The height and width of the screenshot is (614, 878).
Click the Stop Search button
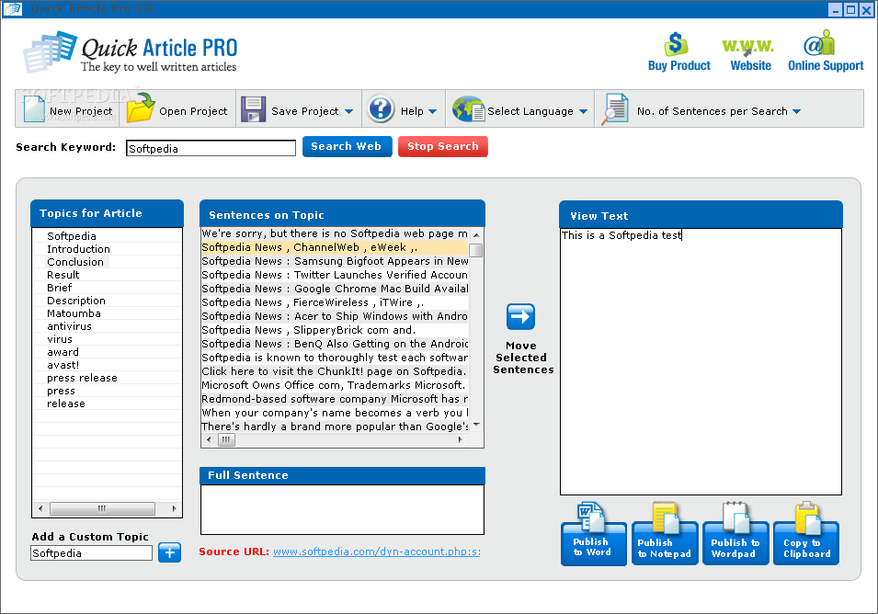pos(443,147)
